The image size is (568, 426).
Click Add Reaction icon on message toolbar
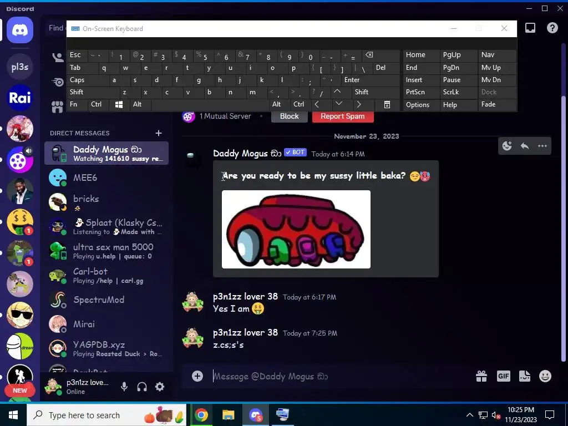(x=507, y=146)
